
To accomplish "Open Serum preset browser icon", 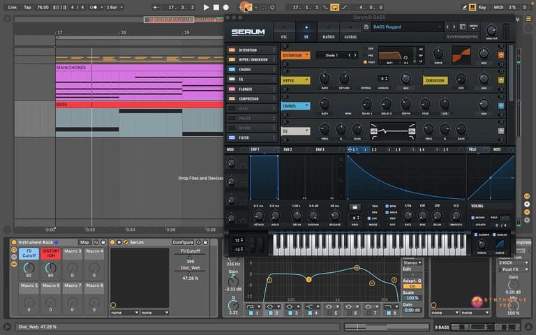I will [463, 27].
